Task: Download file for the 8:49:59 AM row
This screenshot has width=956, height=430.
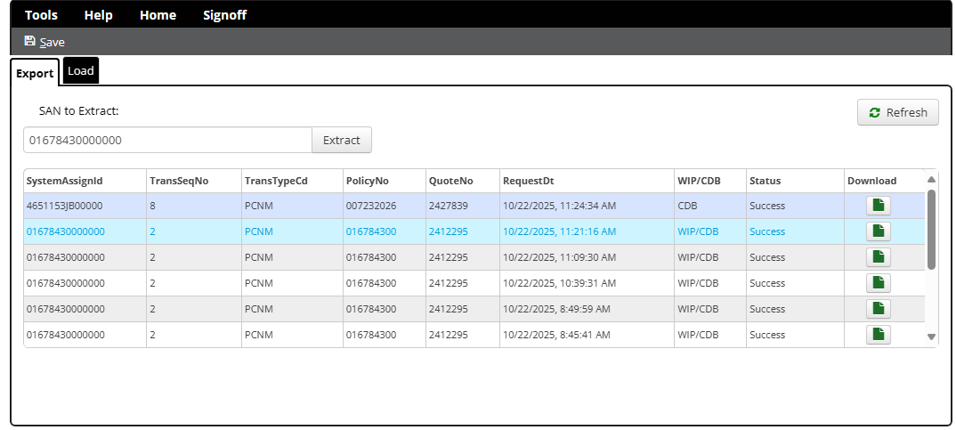Action: (x=878, y=309)
